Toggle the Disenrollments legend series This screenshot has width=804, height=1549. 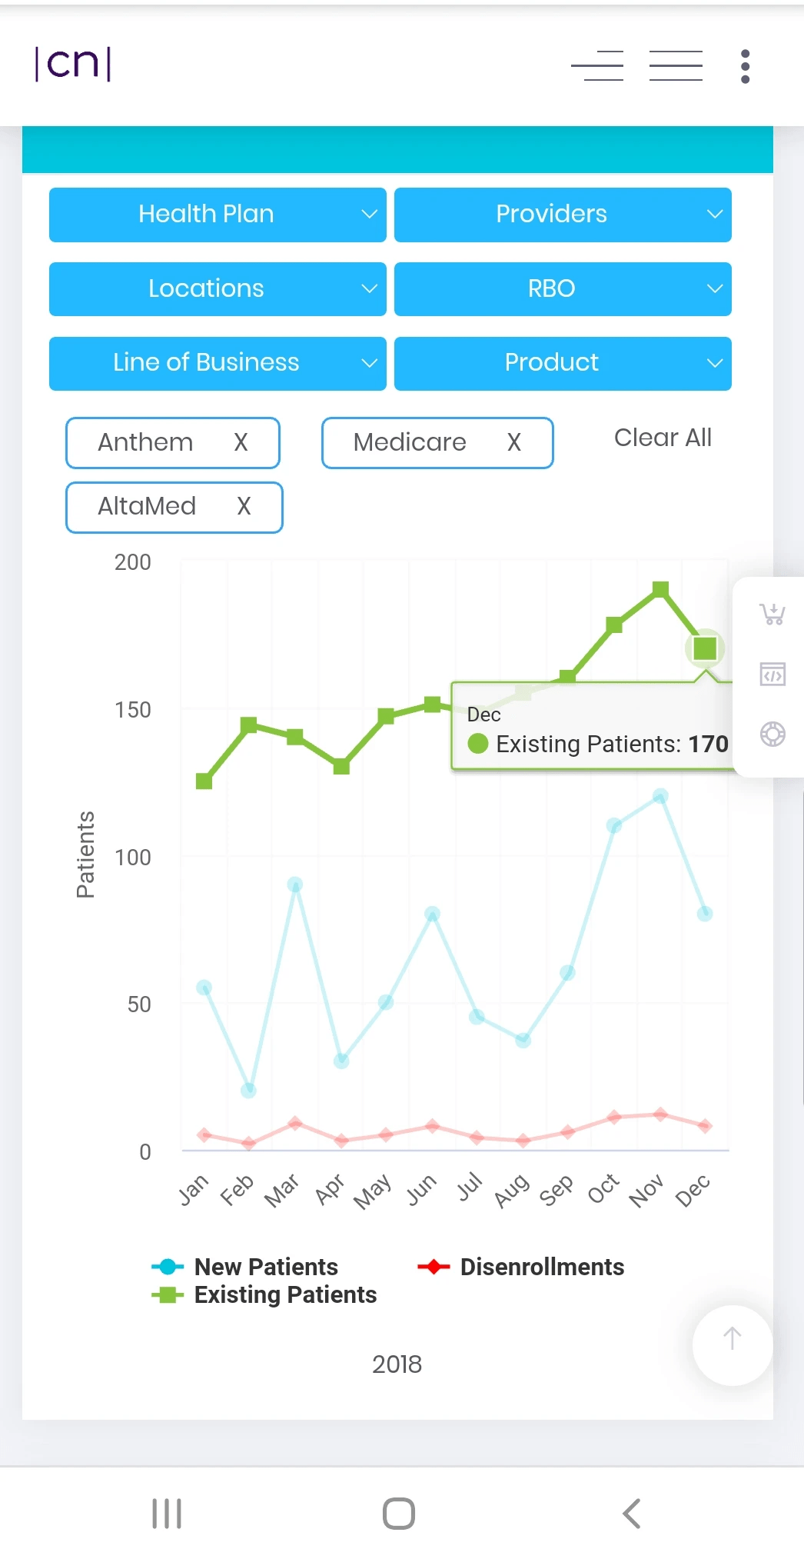click(541, 1267)
